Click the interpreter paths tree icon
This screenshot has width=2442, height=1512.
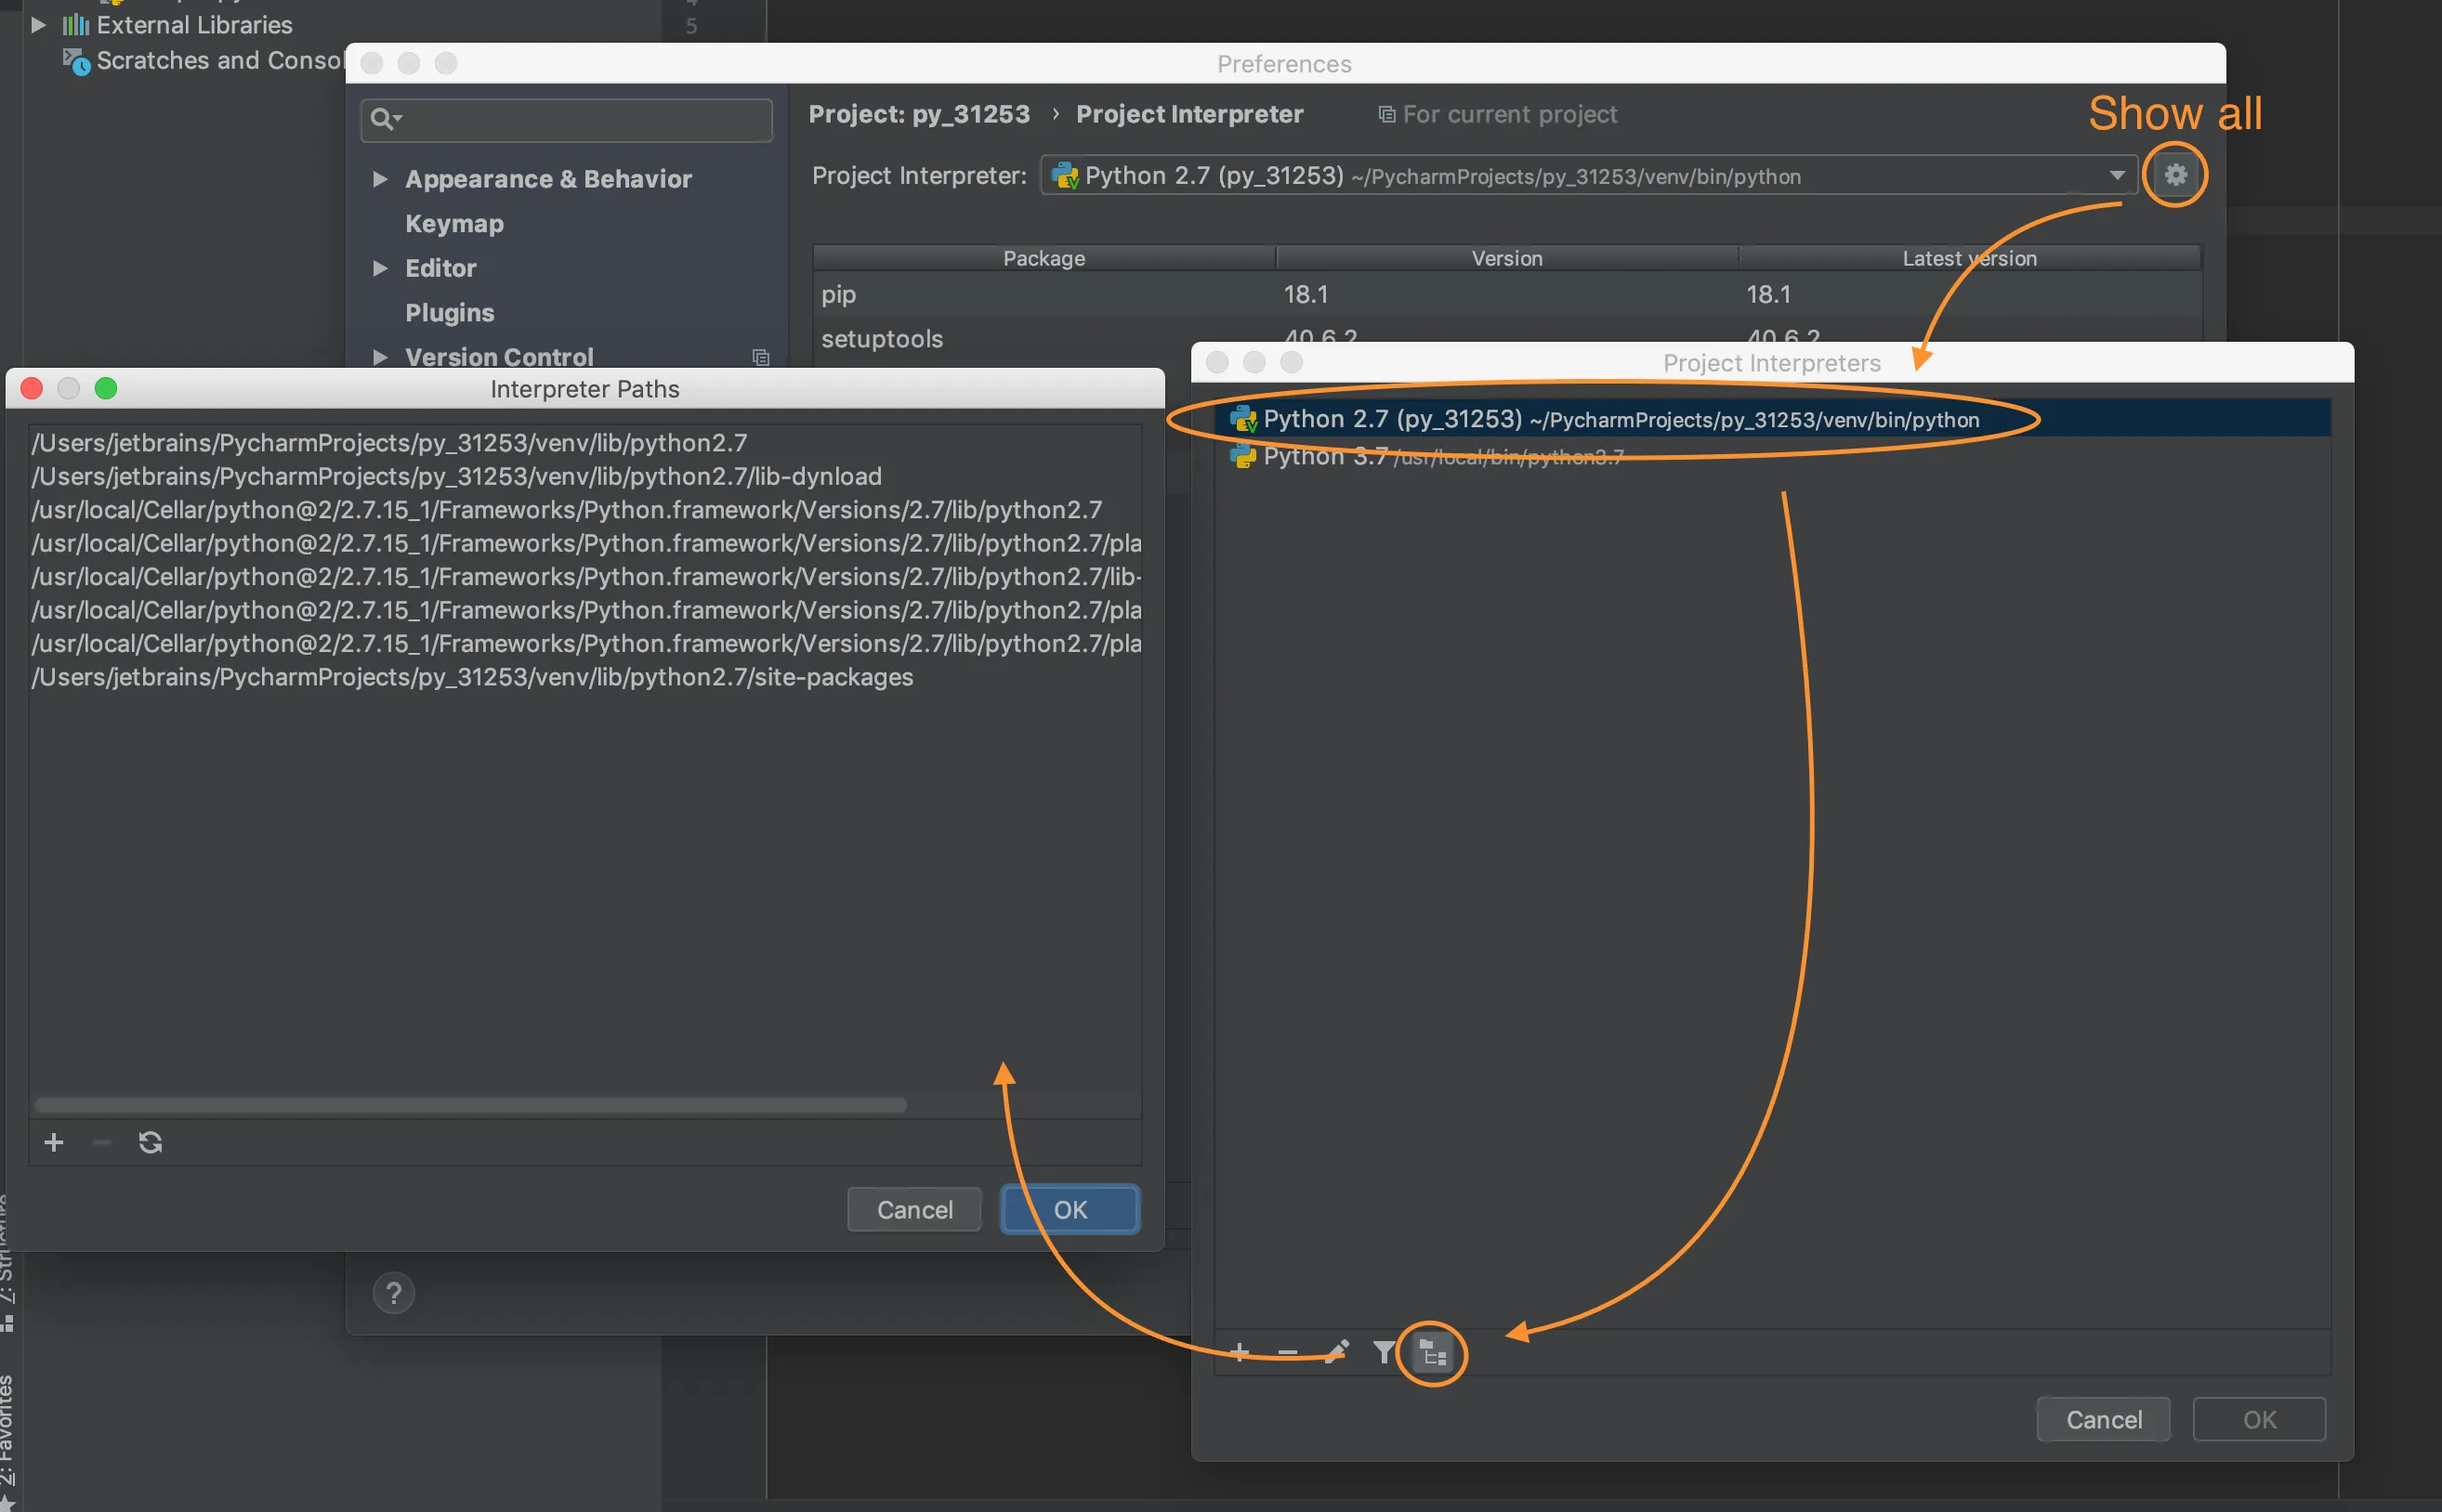1433,1354
